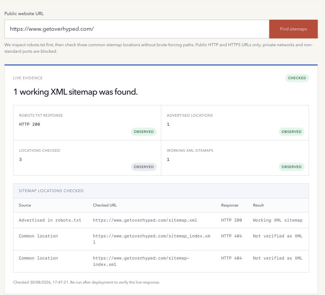Click the value '1' under Working XML Sitemaps
The width and height of the screenshot is (325, 295).
[x=168, y=159]
